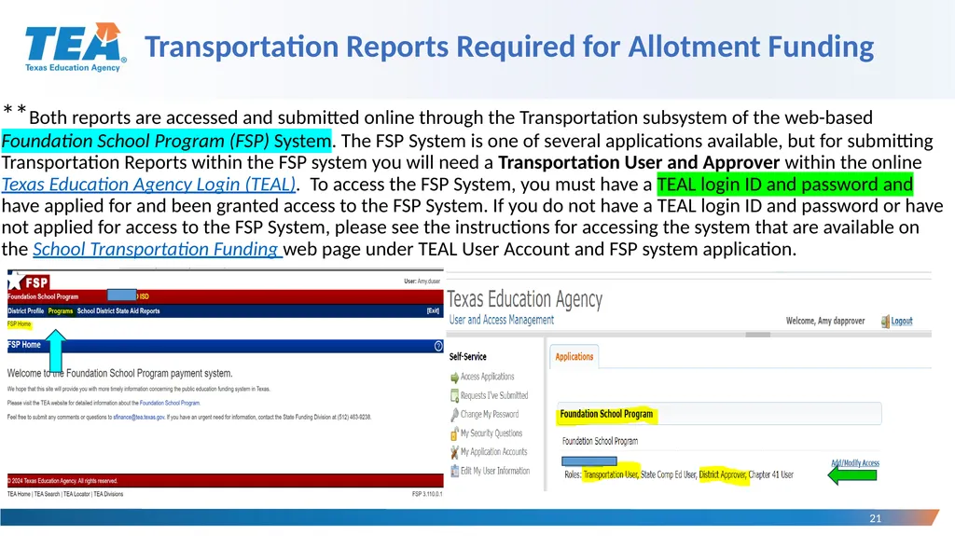The height and width of the screenshot is (536, 955).
Task: Open the help icon on FSP Home bar
Action: pyautogui.click(x=438, y=346)
